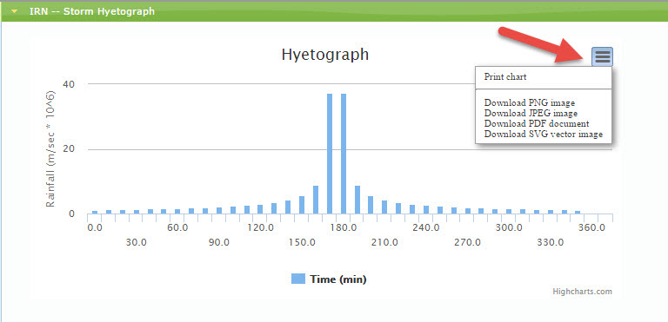Click the Rainfall y-axis title
Image resolution: width=668 pixels, height=322 pixels.
click(x=50, y=149)
